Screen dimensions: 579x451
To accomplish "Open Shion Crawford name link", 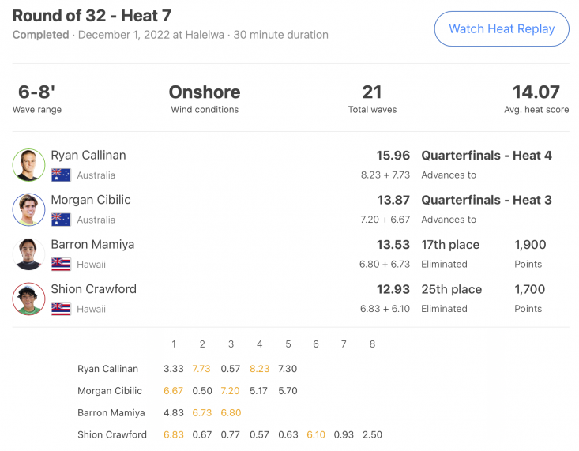I will pyautogui.click(x=94, y=289).
